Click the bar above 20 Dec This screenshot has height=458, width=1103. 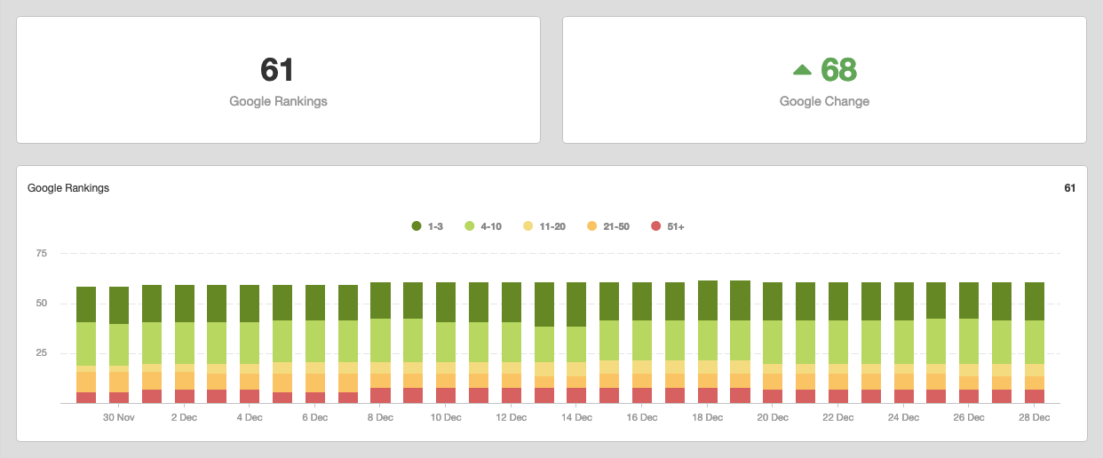click(x=774, y=343)
